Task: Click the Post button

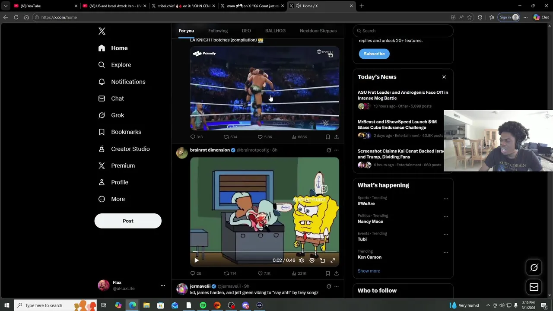Action: click(x=128, y=221)
